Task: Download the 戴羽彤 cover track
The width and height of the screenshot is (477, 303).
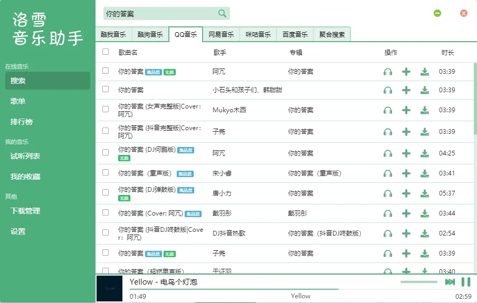Action: [425, 213]
